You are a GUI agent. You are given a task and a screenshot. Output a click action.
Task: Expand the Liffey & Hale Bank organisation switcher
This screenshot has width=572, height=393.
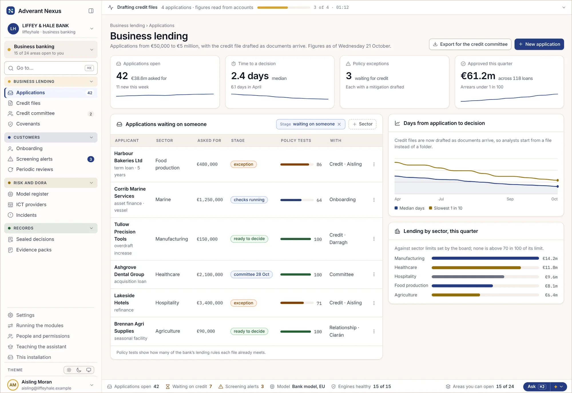click(x=51, y=29)
